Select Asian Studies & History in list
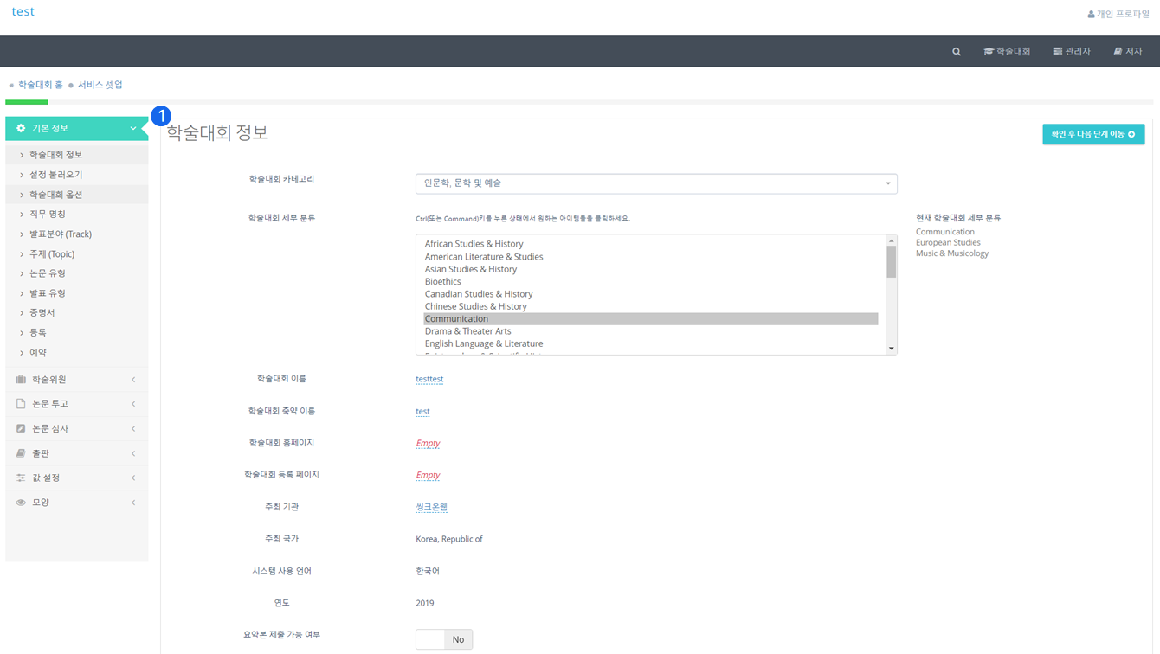This screenshot has height=654, width=1160. tap(650, 269)
